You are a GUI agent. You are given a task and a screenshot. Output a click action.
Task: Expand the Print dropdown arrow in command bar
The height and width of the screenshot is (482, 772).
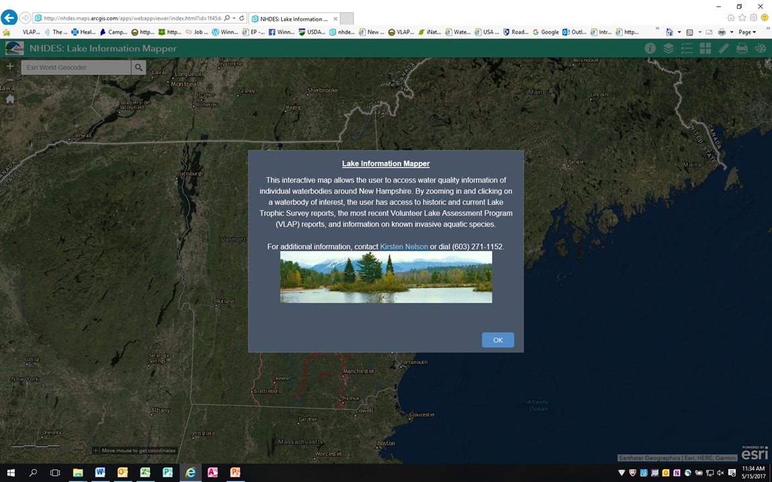click(732, 32)
